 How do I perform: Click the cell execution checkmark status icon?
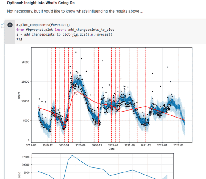tap(2, 24)
